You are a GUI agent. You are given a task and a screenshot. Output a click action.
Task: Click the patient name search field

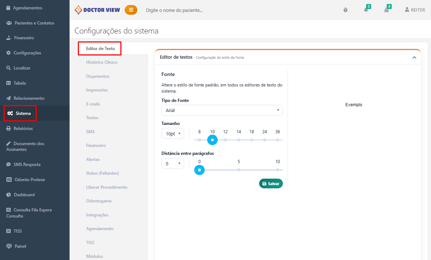[x=216, y=10]
